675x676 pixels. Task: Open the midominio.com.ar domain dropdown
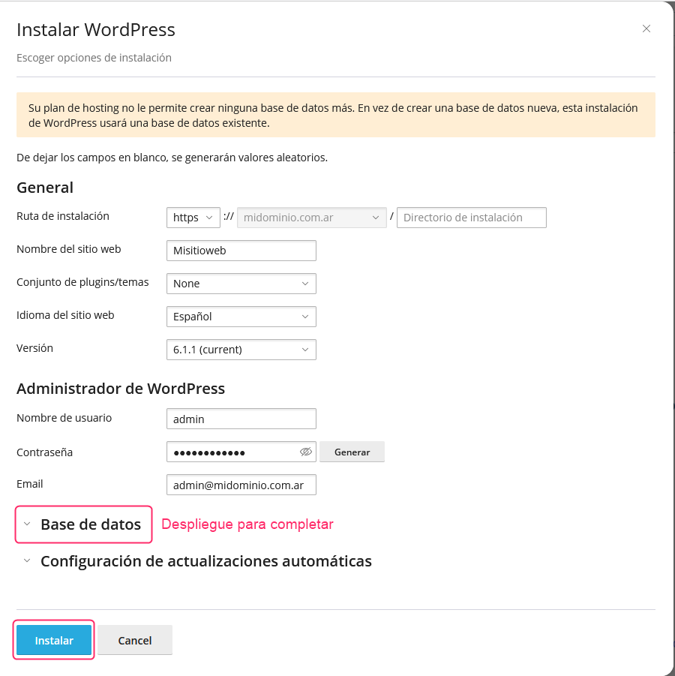coord(312,218)
